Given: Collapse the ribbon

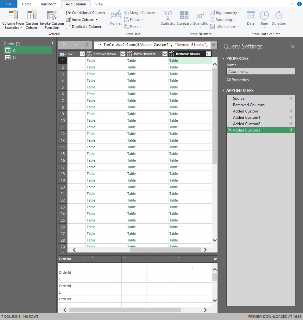Looking at the screenshot, I should pyautogui.click(x=293, y=4).
